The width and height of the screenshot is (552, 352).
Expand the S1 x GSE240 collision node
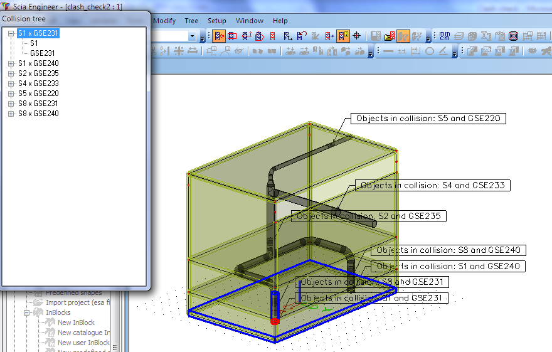tap(11, 64)
